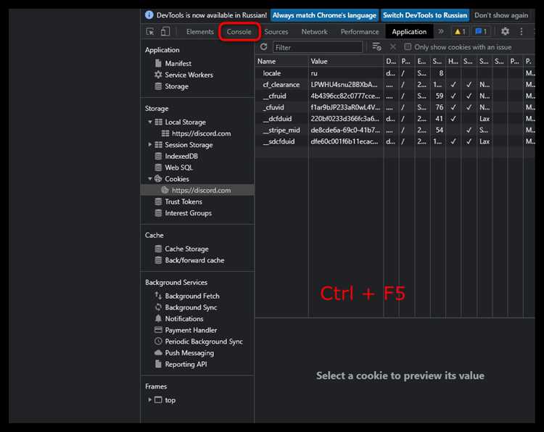The image size is (544, 432).
Task: Open Push Messaging service
Action: click(184, 353)
